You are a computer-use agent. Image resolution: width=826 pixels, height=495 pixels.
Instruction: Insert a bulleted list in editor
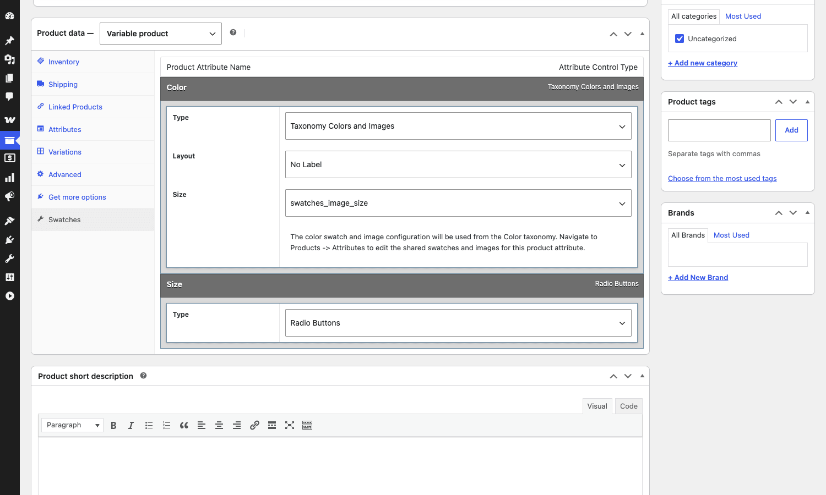[x=149, y=425]
